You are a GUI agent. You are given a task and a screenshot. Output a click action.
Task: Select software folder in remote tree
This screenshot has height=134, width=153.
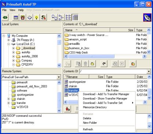coord(22,91)
